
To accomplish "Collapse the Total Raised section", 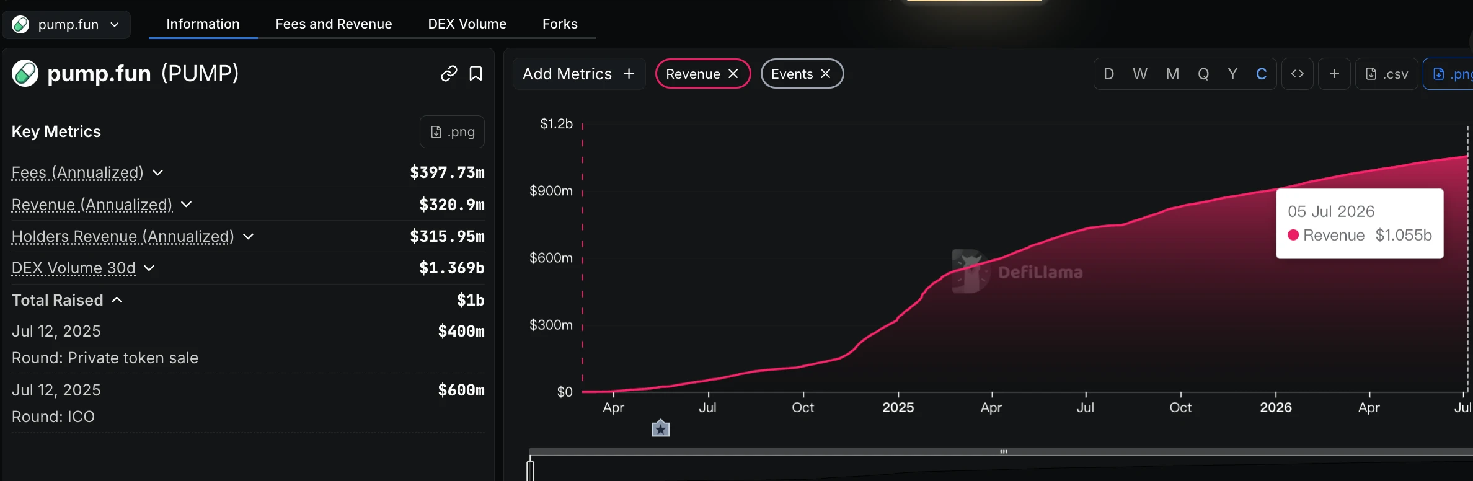I will click(117, 300).
